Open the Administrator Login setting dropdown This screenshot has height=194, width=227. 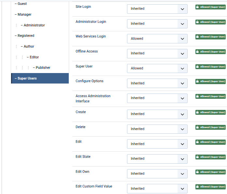157,24
